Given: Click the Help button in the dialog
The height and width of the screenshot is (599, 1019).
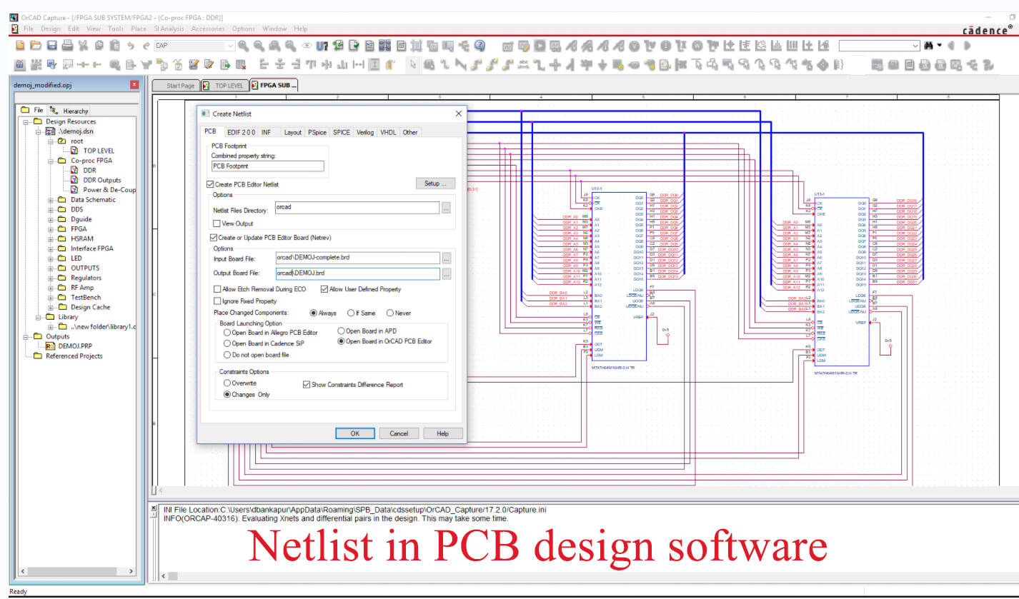Looking at the screenshot, I should [x=443, y=433].
